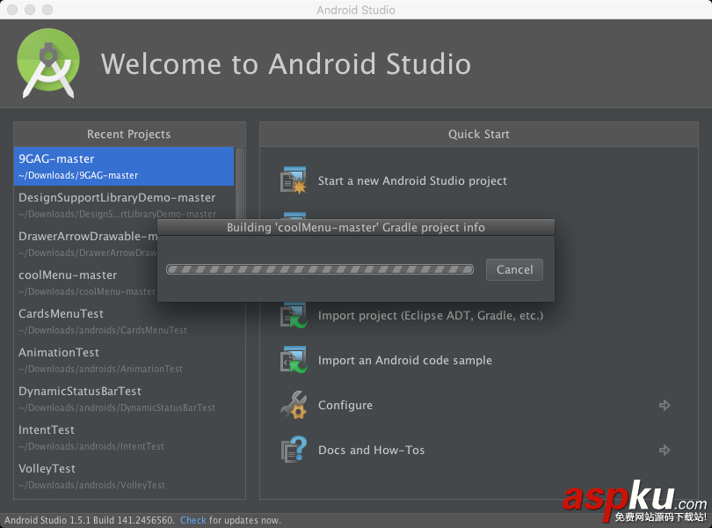Click the Import project icon
Screen dimensions: 712x528
[x=293, y=315]
